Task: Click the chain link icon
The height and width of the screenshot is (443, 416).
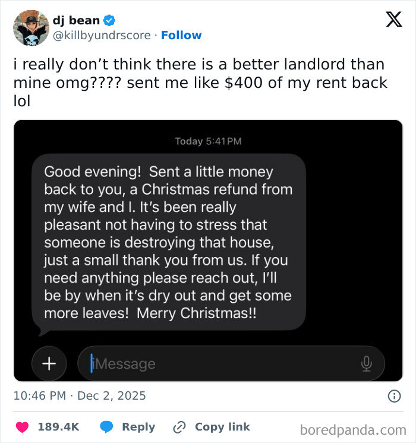Action: (179, 427)
